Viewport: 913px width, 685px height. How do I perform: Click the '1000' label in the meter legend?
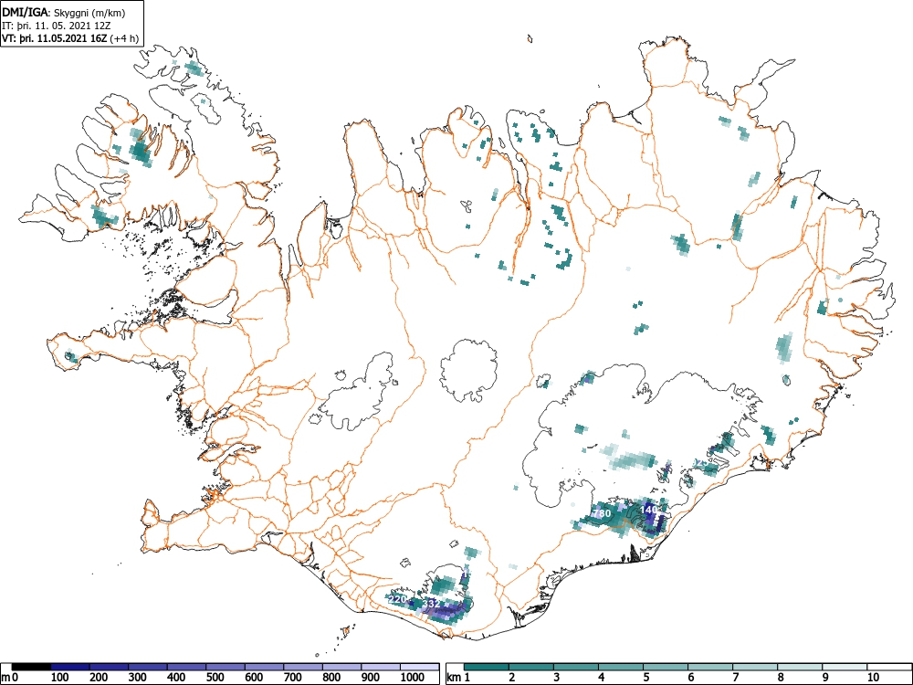(413, 678)
